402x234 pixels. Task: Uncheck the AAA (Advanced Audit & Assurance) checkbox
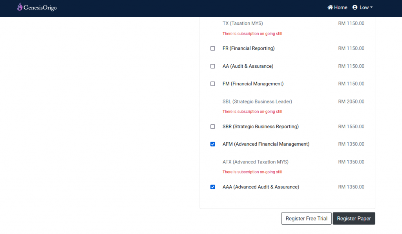coord(212,187)
